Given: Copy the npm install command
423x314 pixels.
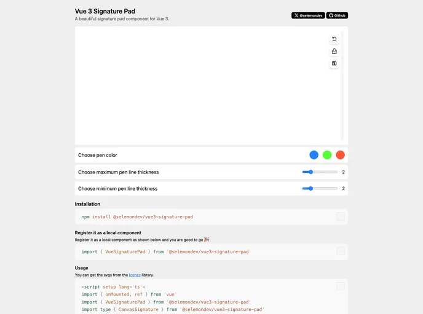Looking at the screenshot, I should point(341,216).
